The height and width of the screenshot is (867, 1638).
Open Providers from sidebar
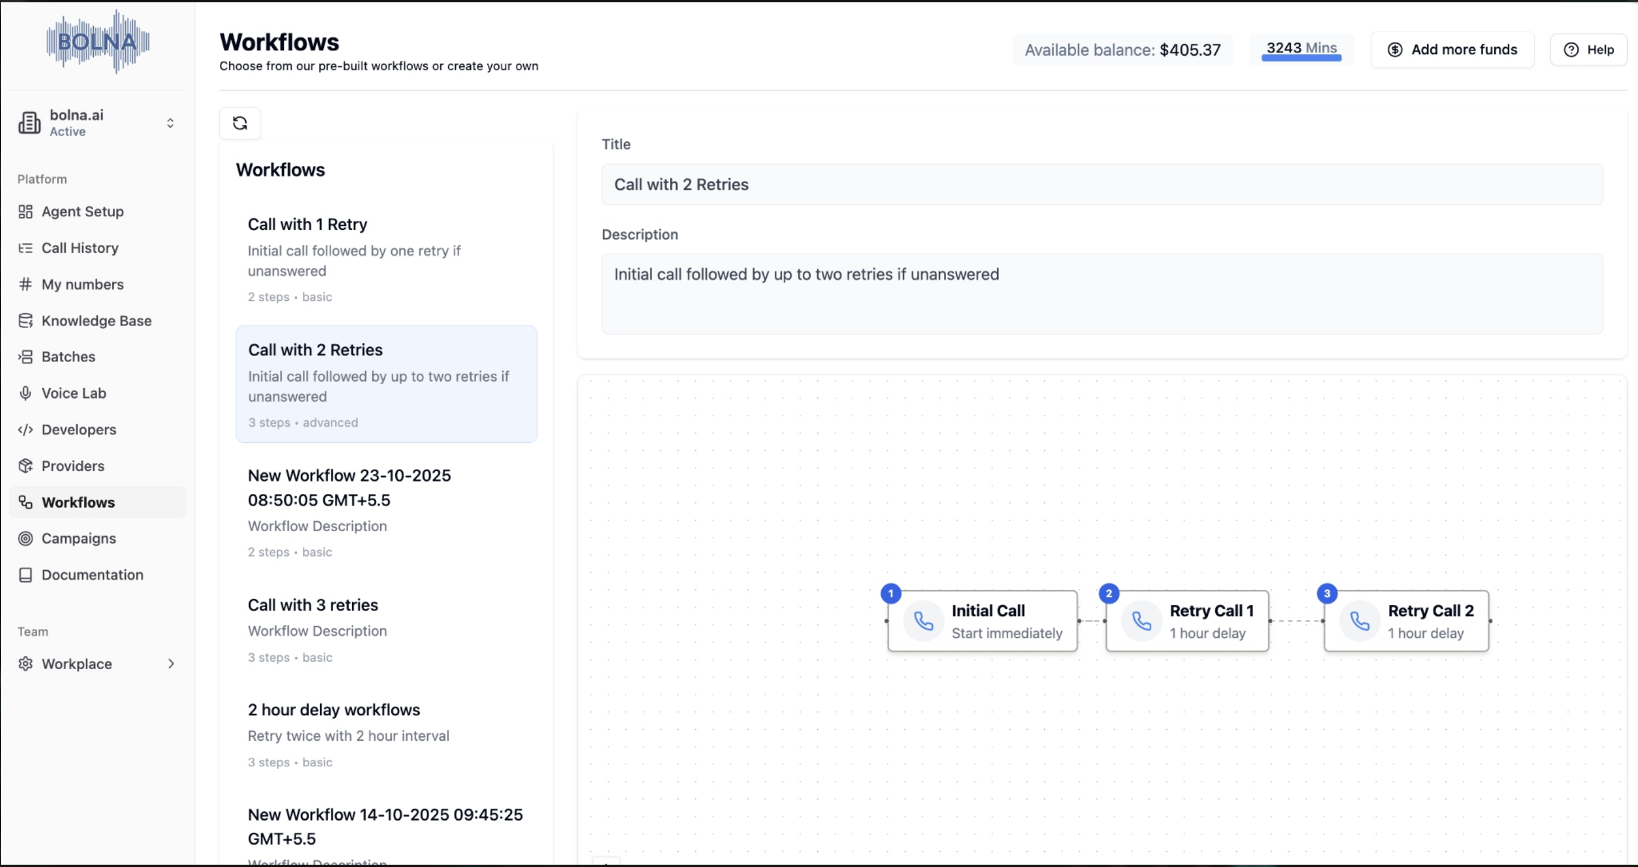point(73,466)
